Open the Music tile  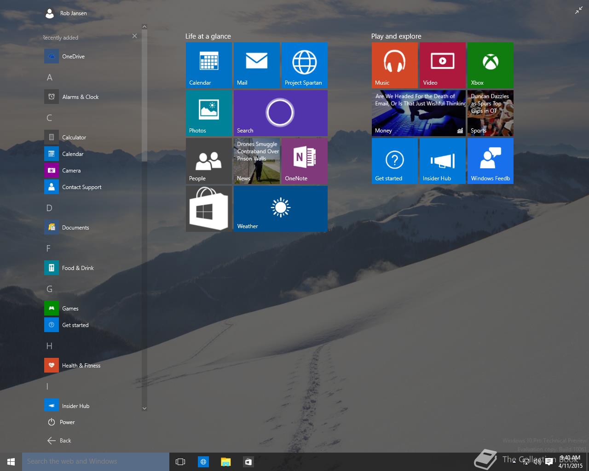395,65
